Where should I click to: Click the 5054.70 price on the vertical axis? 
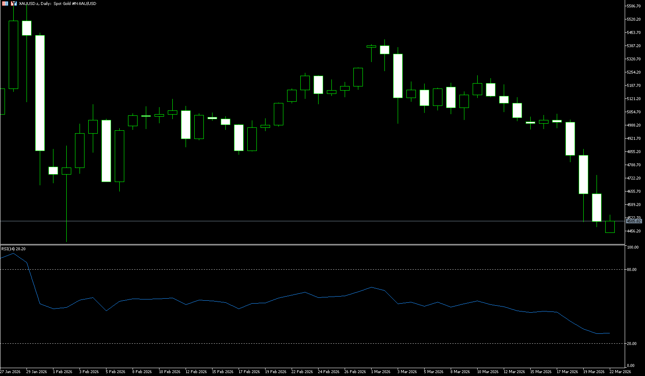pyautogui.click(x=634, y=112)
